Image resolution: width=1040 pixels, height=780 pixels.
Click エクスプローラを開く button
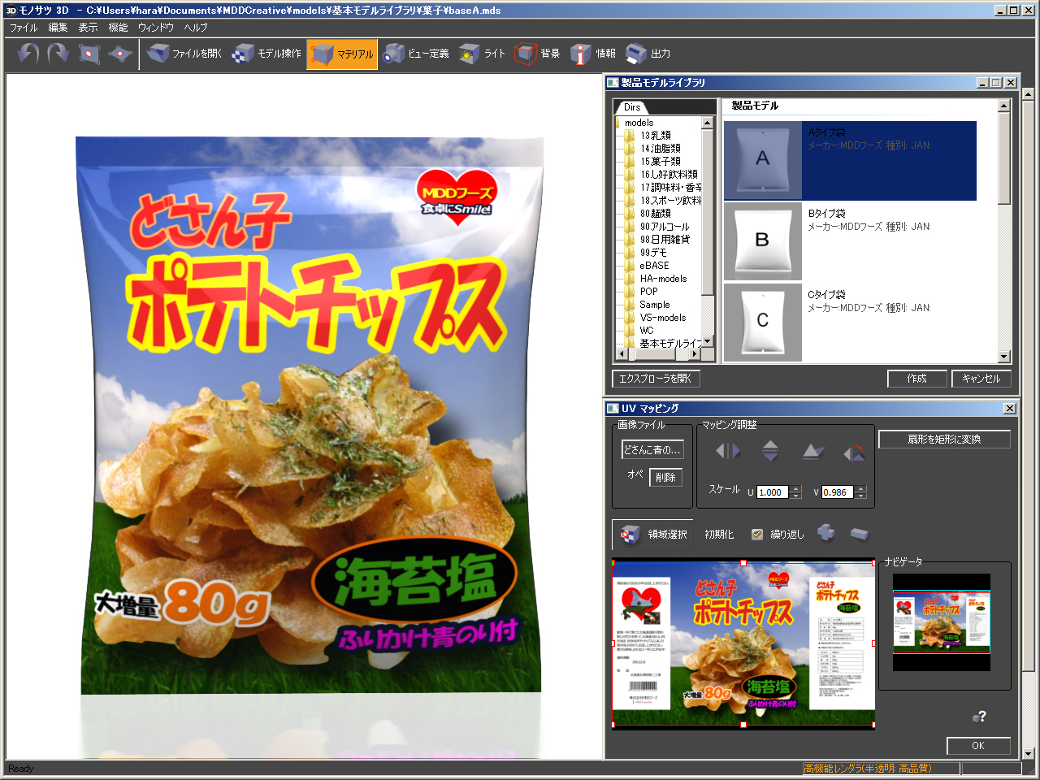(x=655, y=379)
